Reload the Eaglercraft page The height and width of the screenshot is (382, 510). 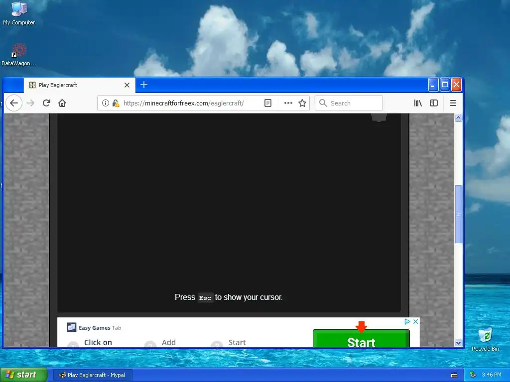(46, 103)
